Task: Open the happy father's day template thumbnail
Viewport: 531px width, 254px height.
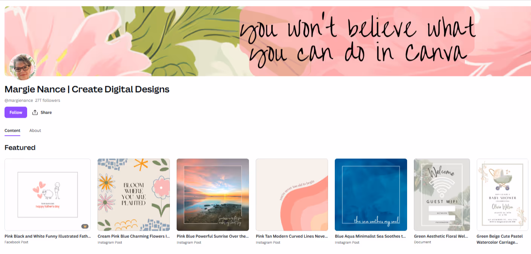Action: (x=48, y=195)
